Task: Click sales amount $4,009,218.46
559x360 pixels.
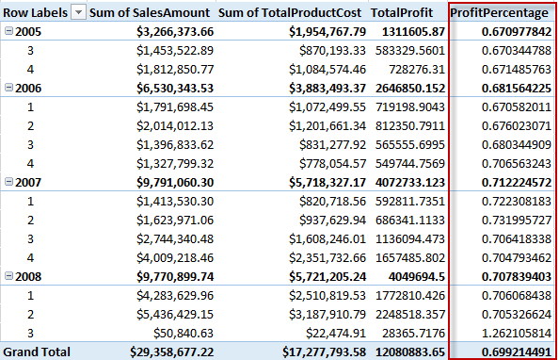Action: 175,258
